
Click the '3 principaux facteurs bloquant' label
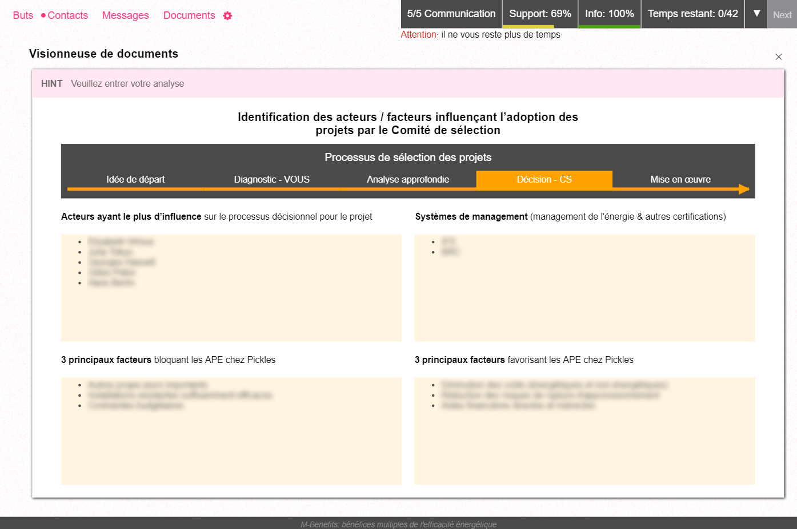168,360
